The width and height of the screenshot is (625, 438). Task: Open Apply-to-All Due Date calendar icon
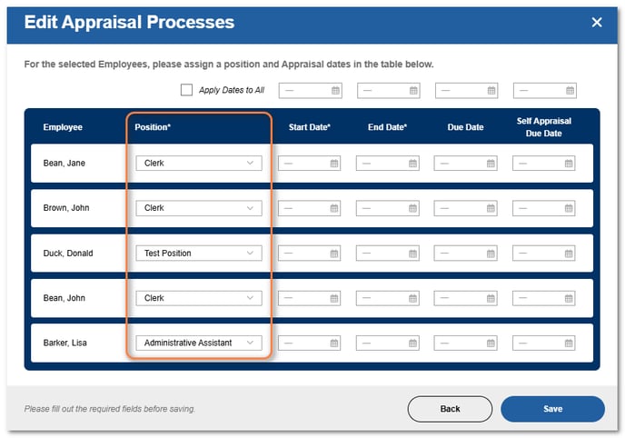[x=491, y=91]
